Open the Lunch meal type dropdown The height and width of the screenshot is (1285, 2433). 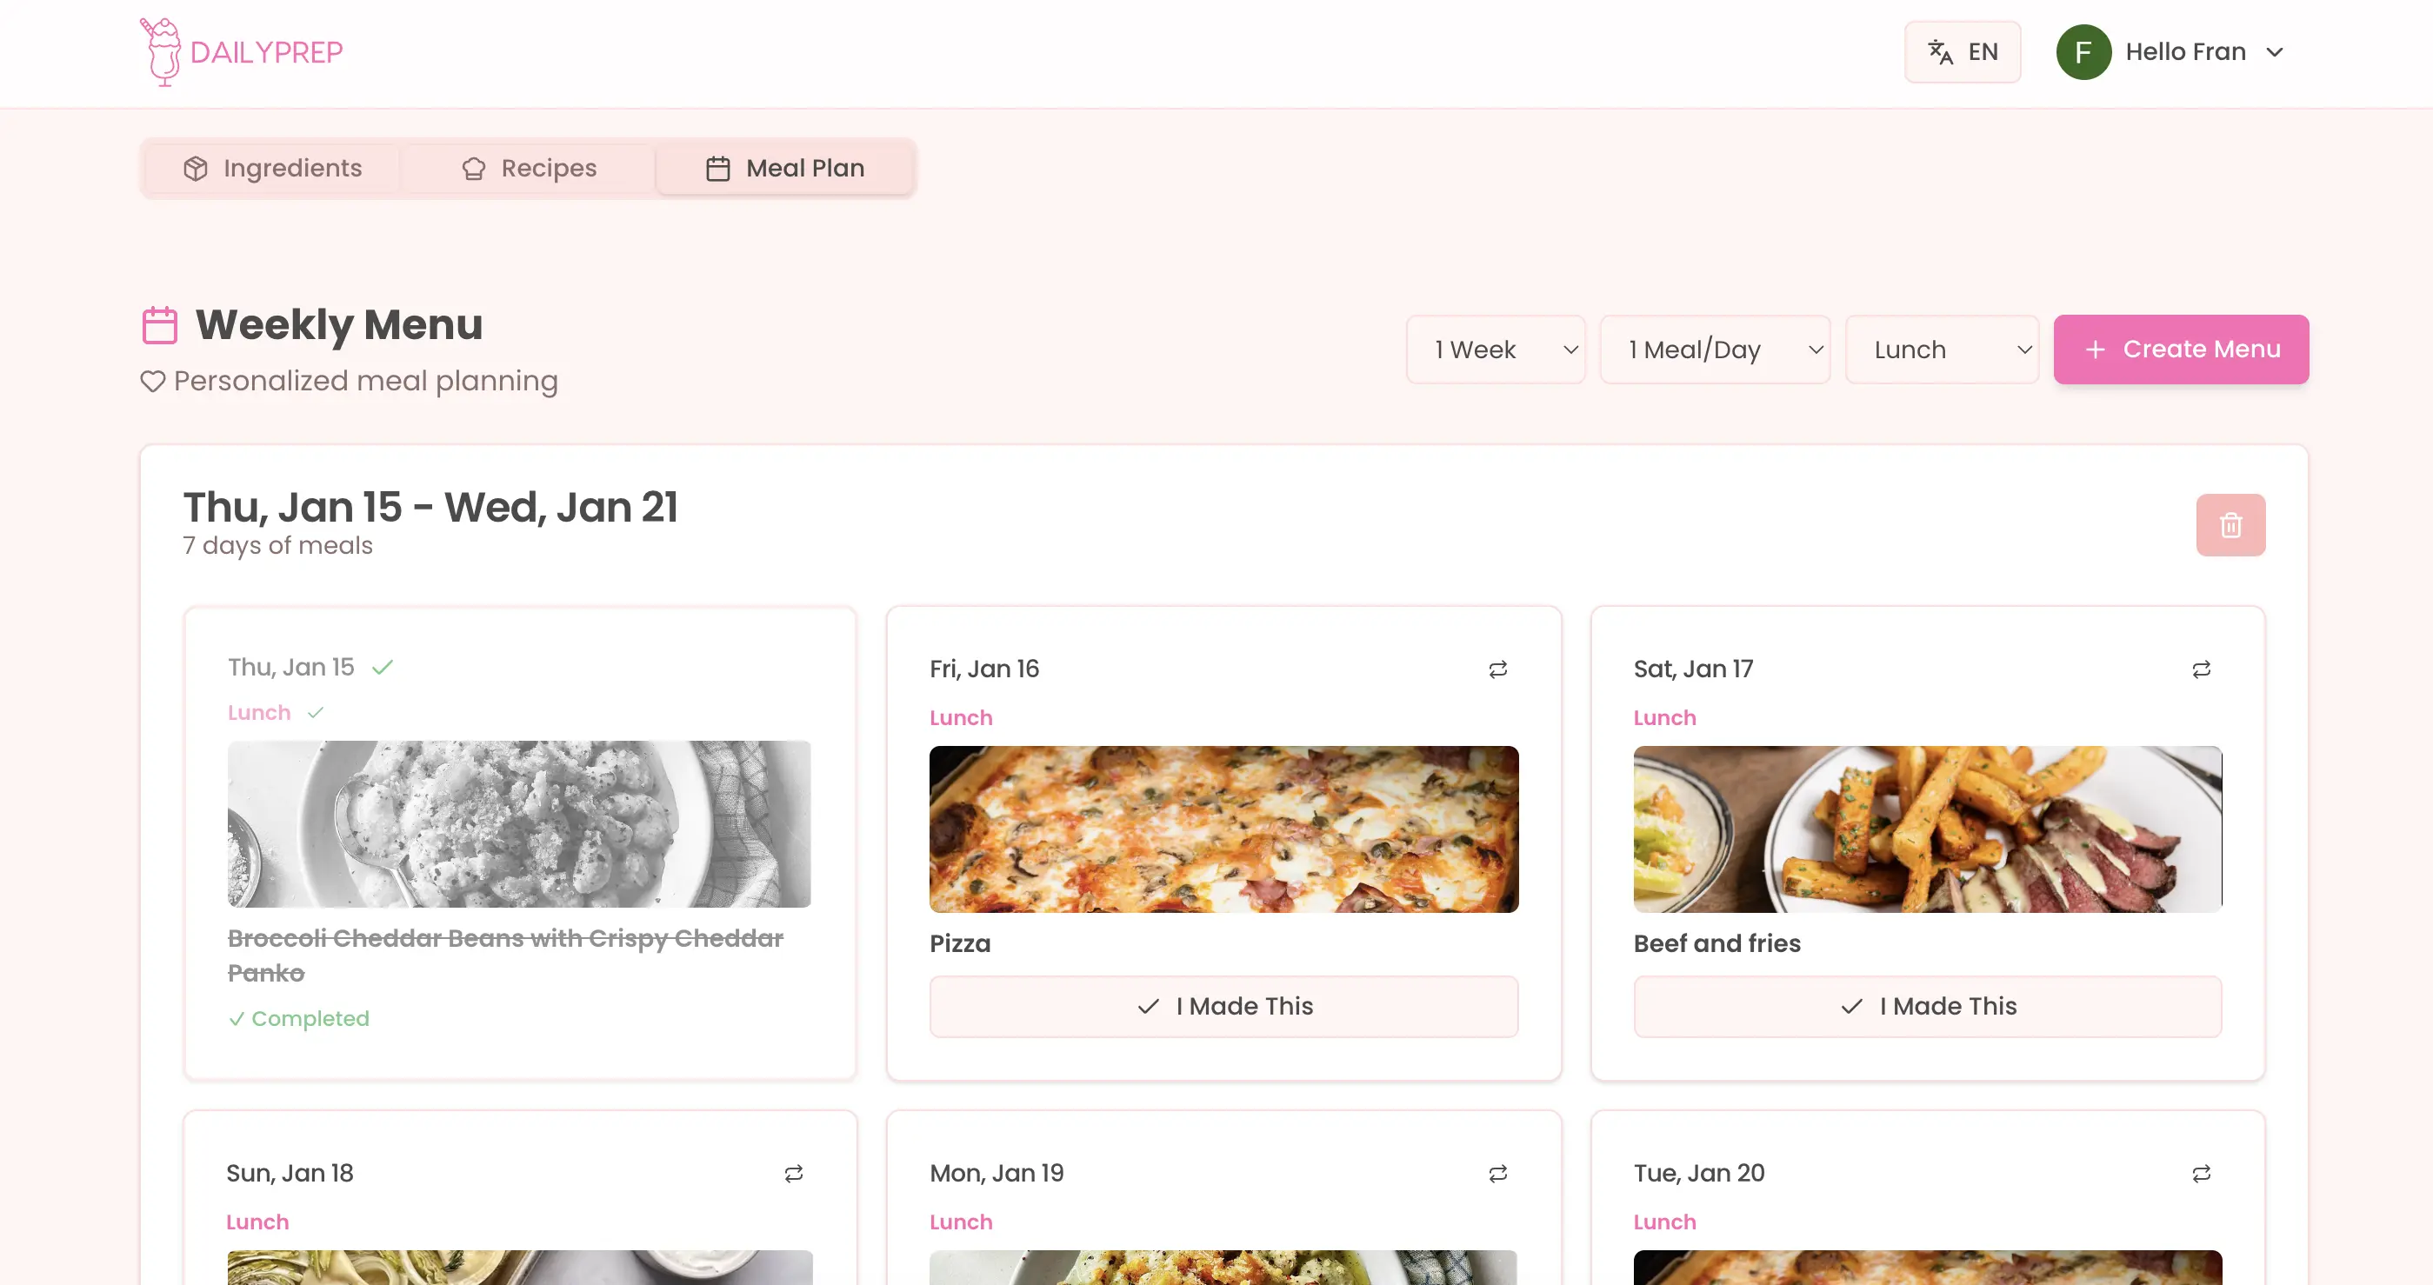click(1942, 349)
